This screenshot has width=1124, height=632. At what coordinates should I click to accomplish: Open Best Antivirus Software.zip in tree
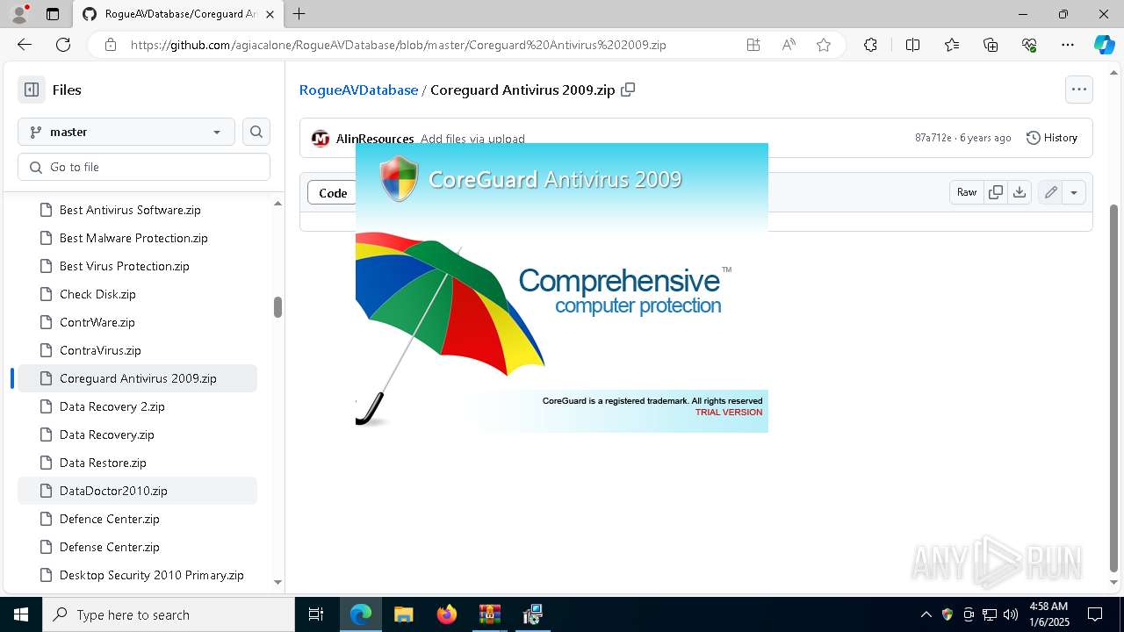coord(137,210)
